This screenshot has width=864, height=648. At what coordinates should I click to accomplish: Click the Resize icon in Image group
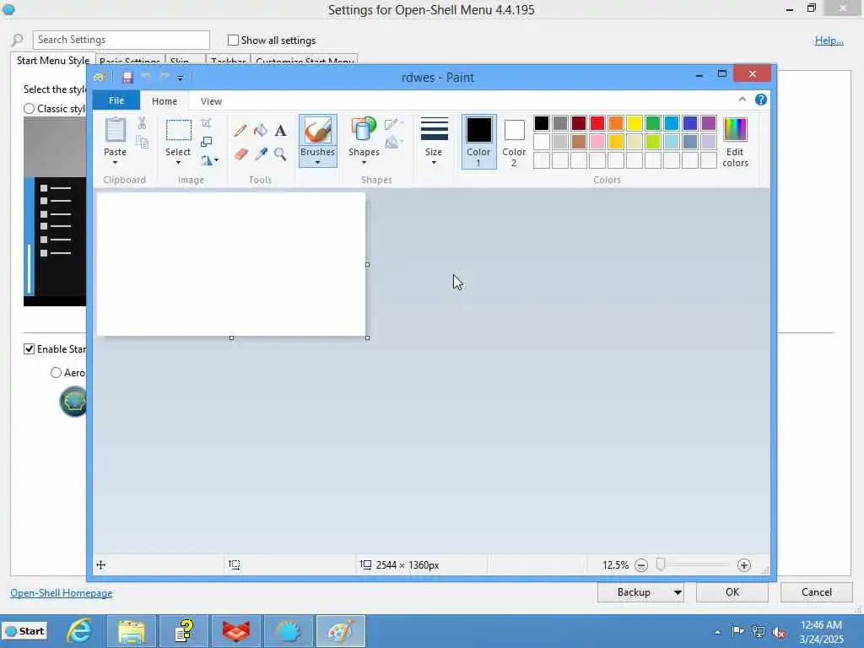(206, 142)
